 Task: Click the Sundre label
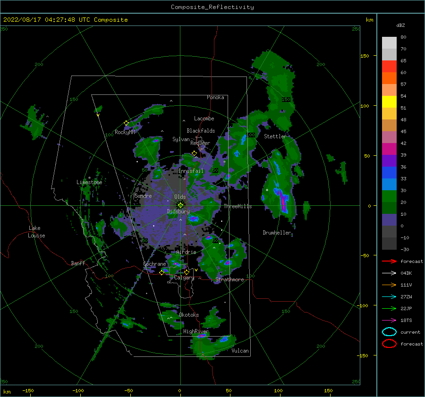pos(143,195)
